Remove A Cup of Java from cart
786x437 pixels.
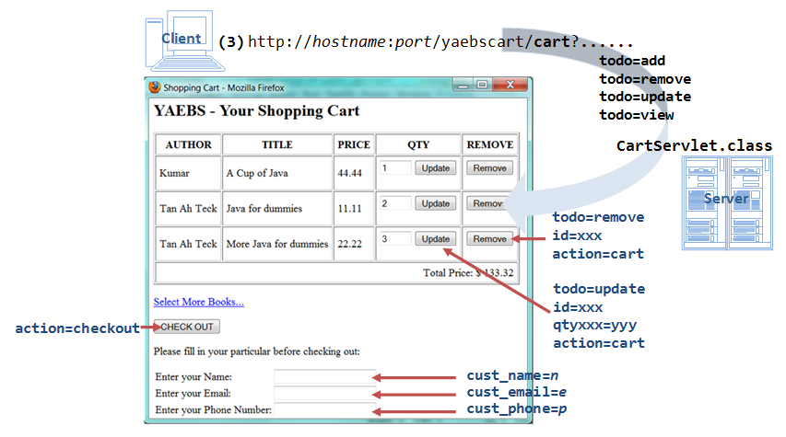(489, 168)
